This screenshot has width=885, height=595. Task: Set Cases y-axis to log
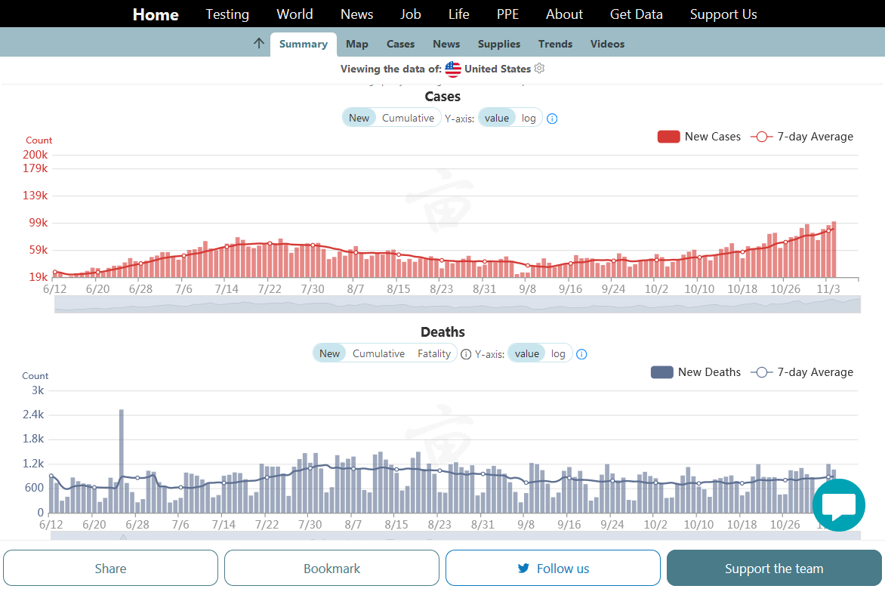coord(529,118)
